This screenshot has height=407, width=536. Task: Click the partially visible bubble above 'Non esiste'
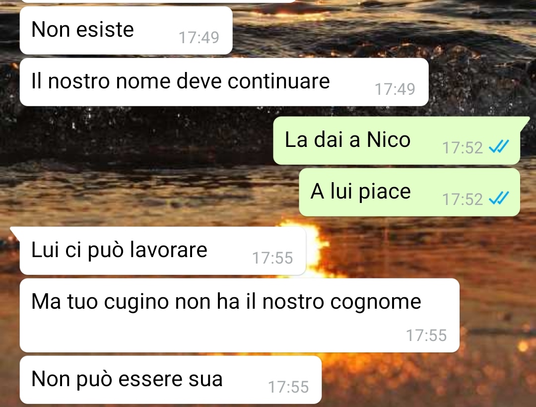[157, 1]
